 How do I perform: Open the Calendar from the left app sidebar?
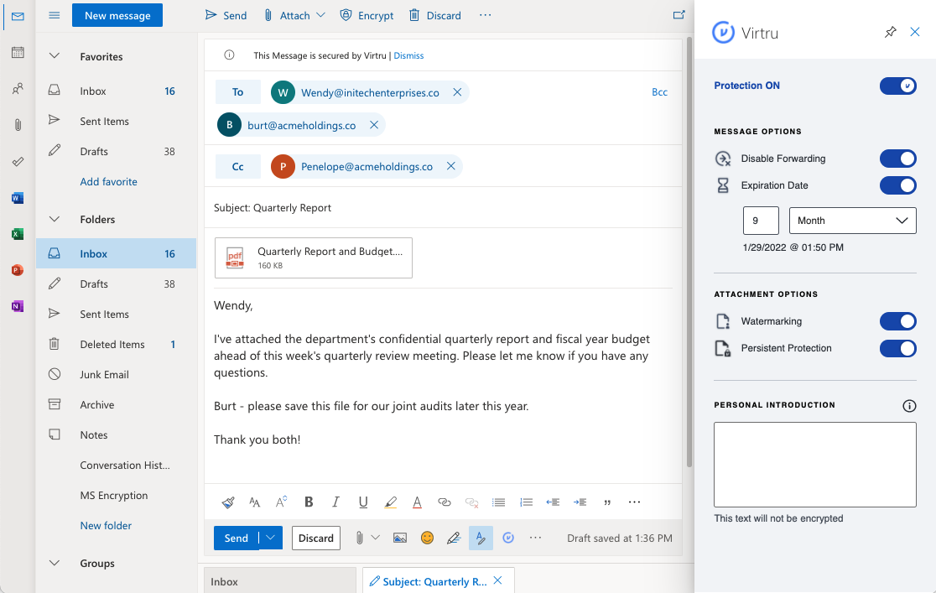pyautogui.click(x=18, y=52)
